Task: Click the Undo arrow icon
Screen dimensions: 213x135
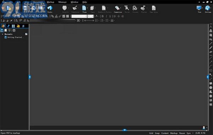Action: coord(4,16)
